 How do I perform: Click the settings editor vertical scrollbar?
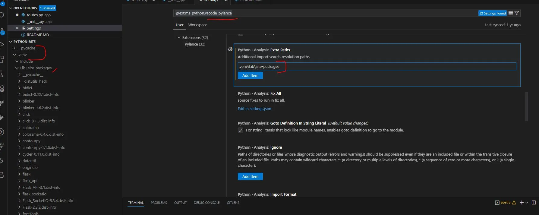[526, 106]
